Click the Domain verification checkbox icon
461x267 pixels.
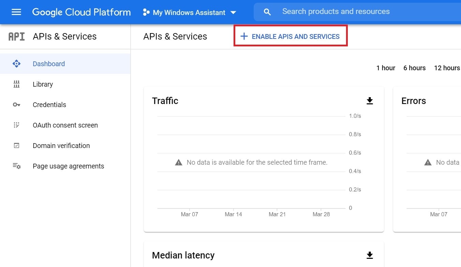pos(16,146)
